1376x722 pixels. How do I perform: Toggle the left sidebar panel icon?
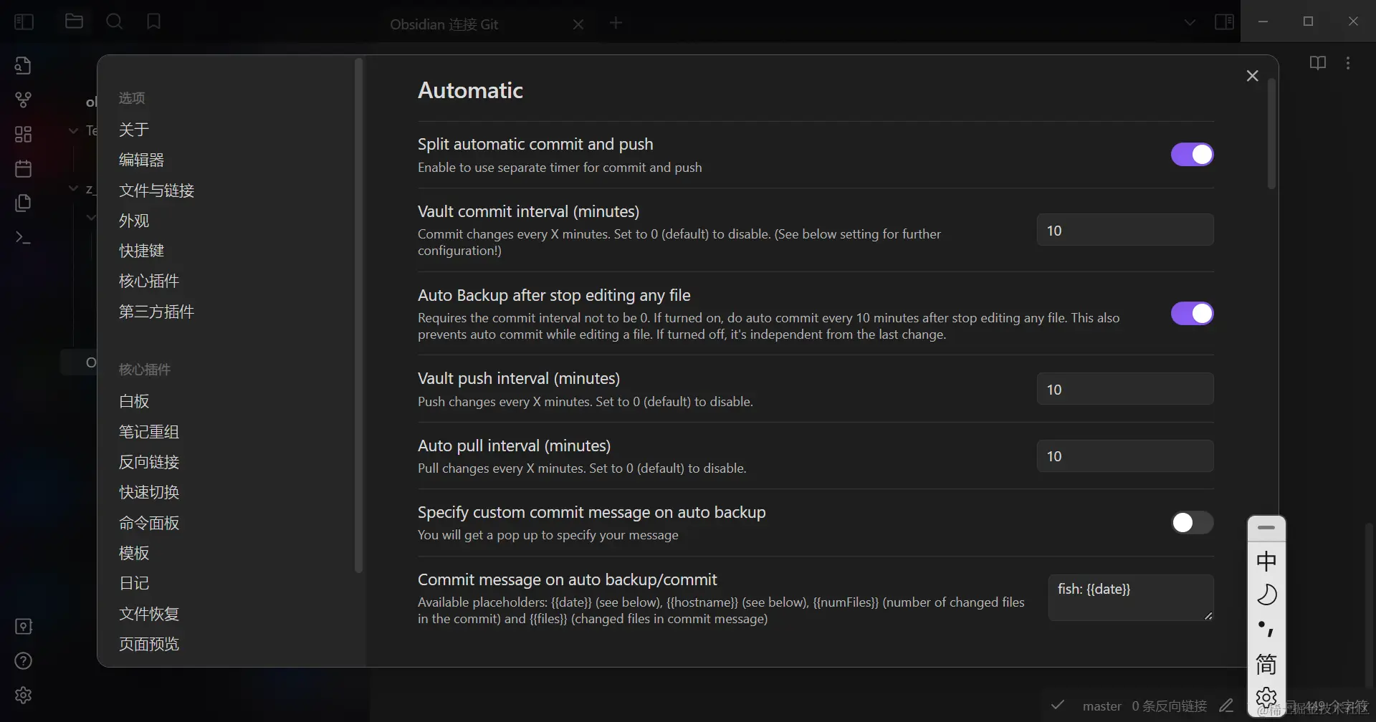[x=24, y=22]
